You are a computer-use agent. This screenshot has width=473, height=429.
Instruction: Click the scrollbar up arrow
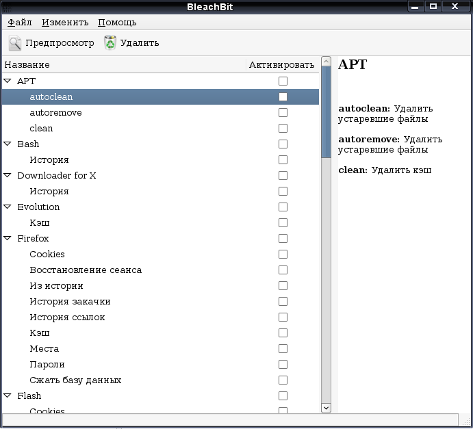(x=326, y=62)
